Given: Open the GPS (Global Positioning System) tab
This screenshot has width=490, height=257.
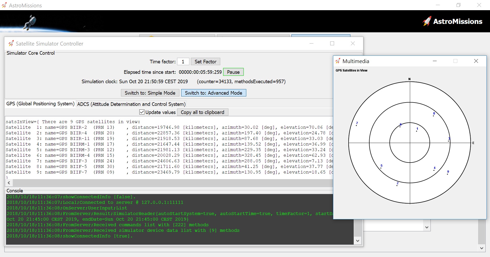Looking at the screenshot, I should (40, 104).
